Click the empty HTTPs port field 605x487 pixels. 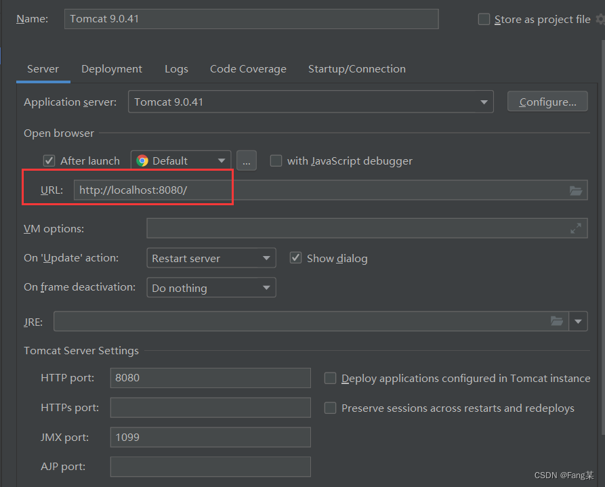point(210,408)
